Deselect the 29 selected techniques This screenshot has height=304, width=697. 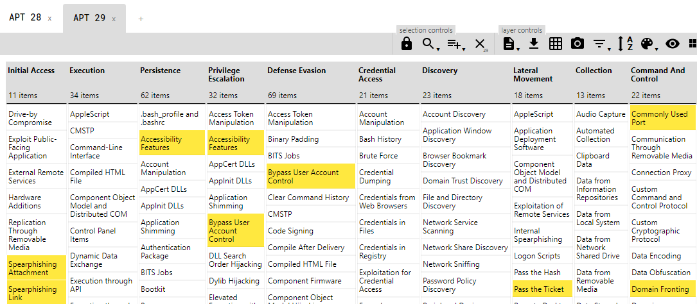480,44
